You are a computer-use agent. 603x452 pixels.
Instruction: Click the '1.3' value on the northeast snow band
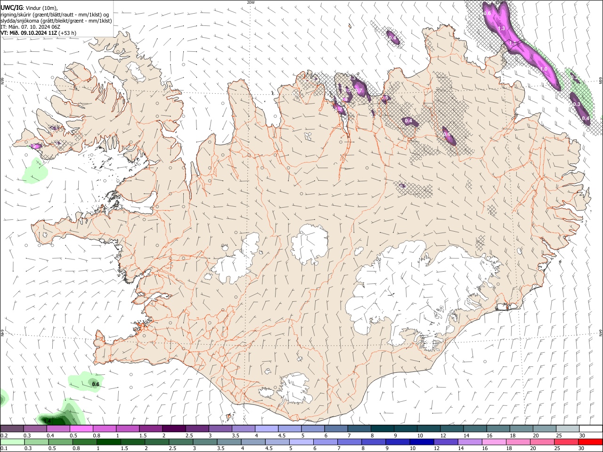tap(501, 29)
